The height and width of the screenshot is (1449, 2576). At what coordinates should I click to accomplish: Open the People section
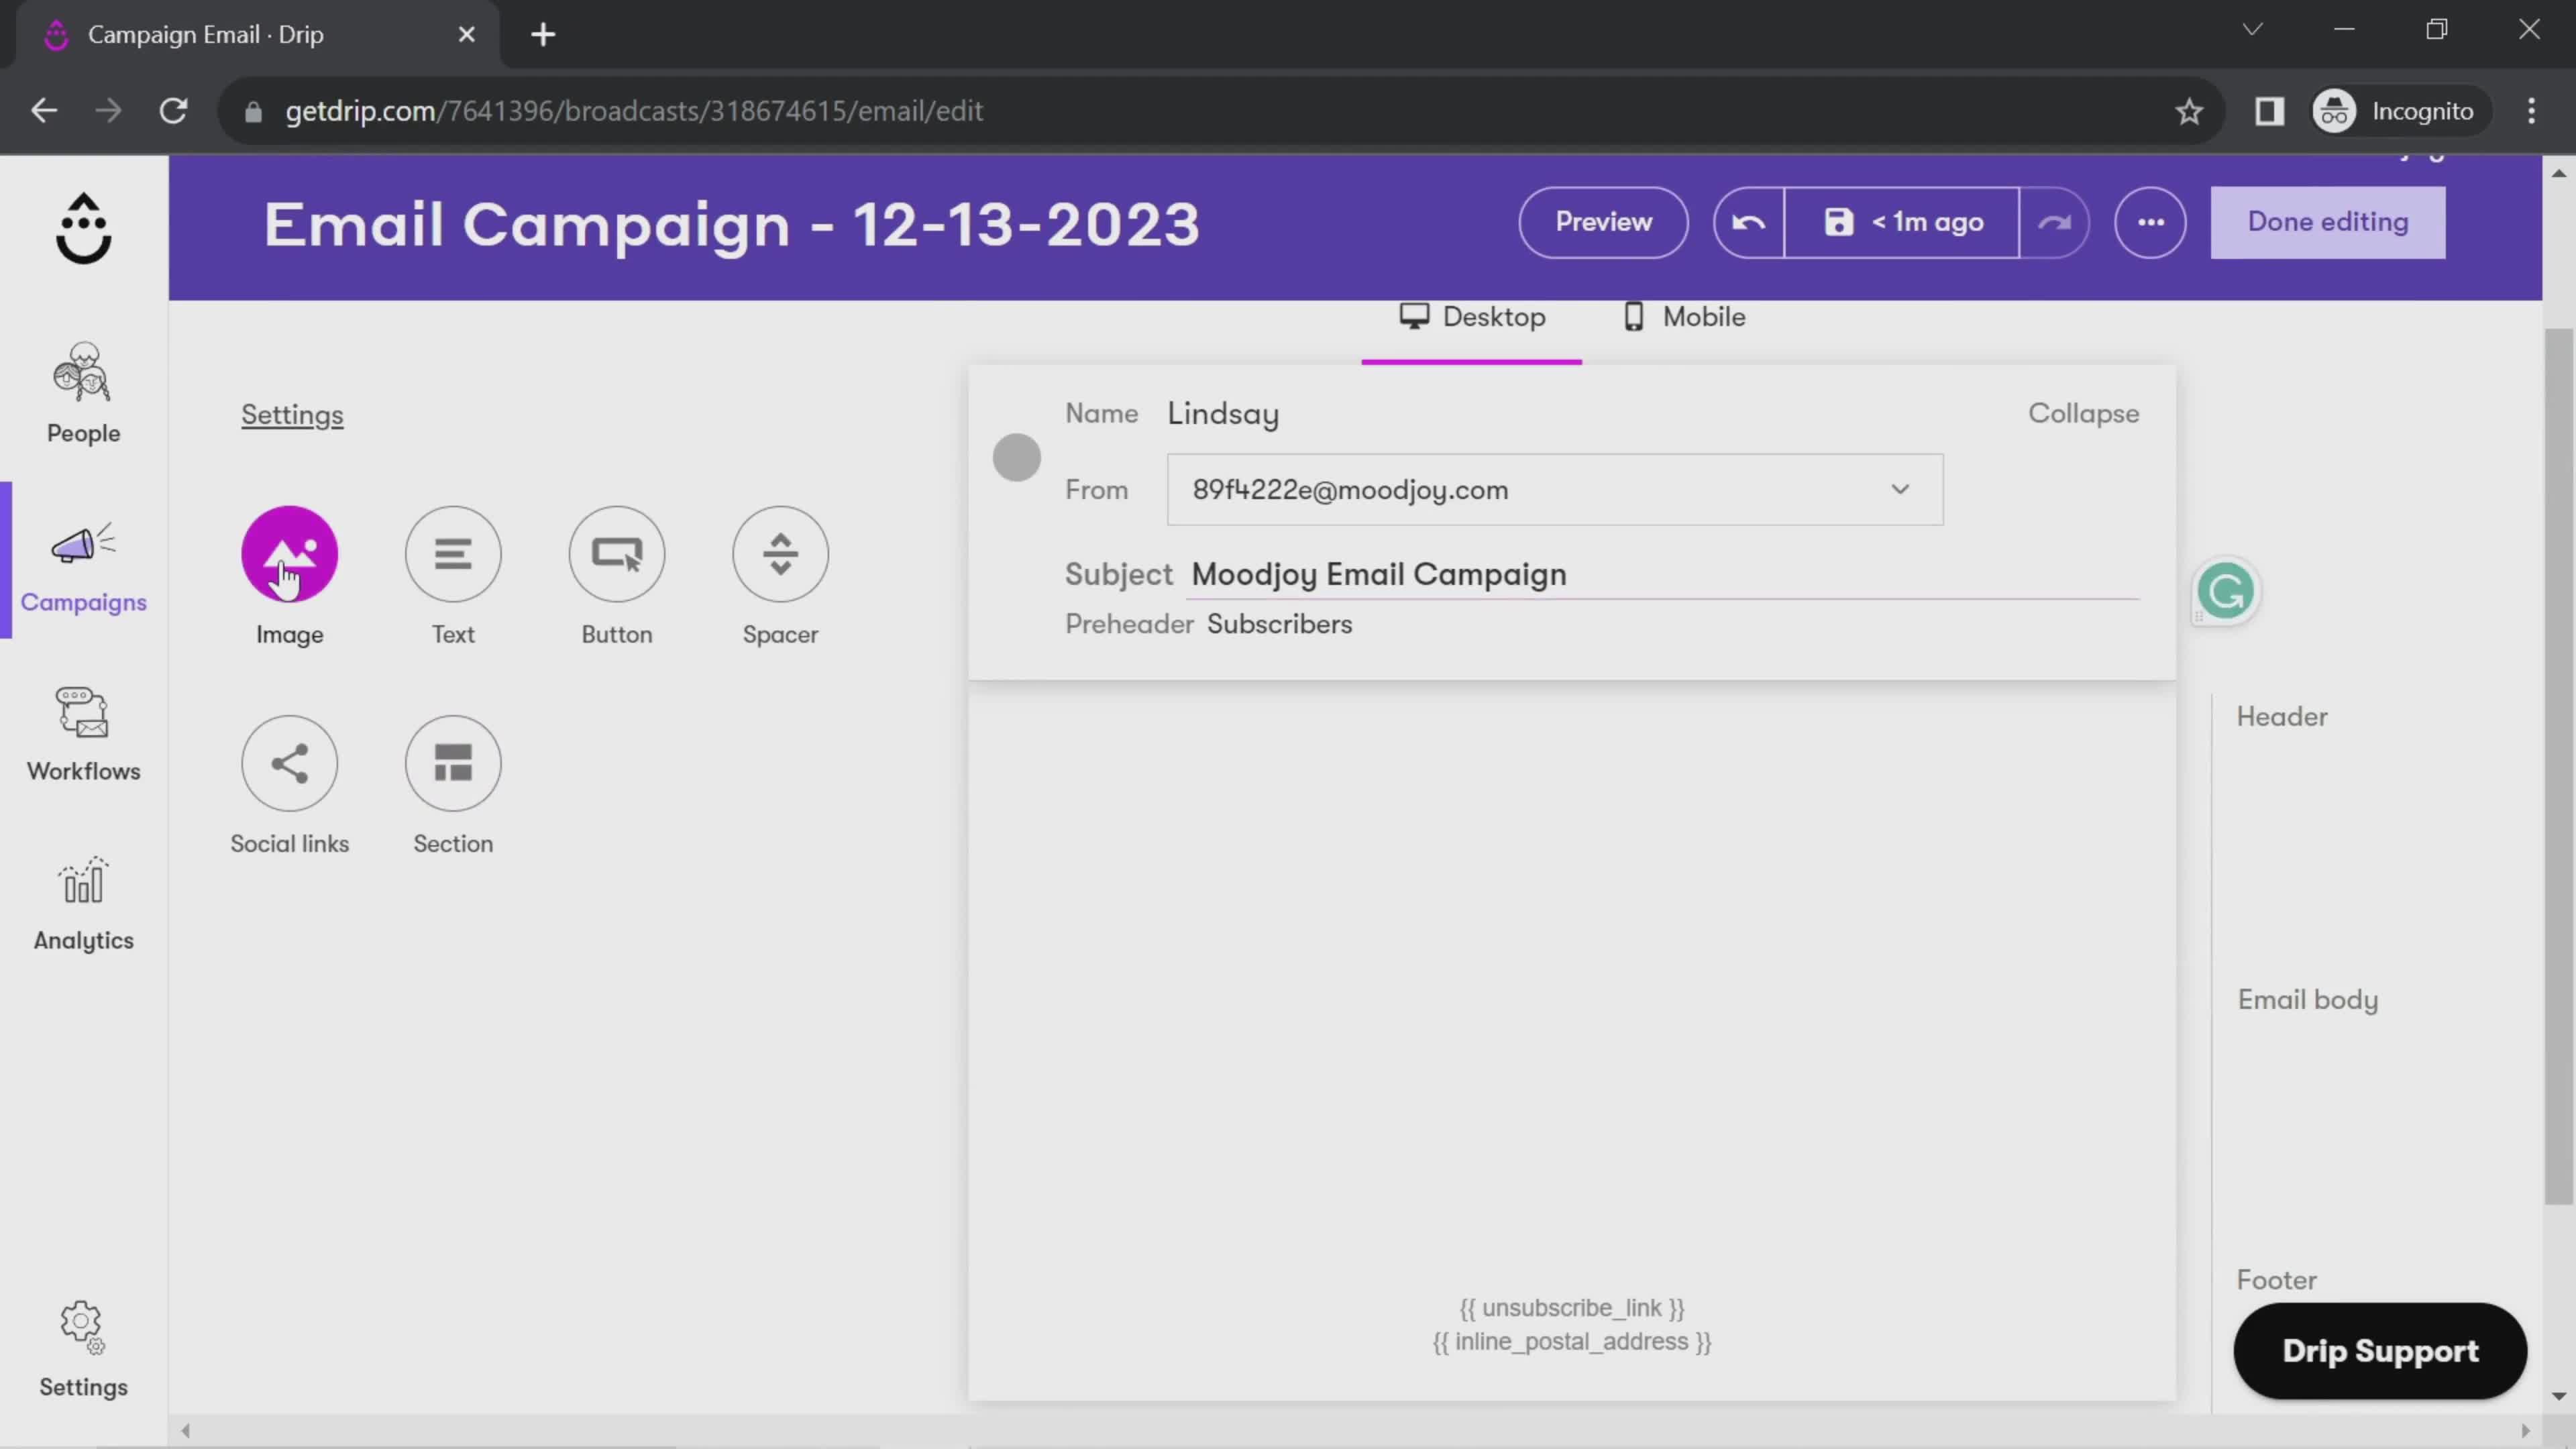[83, 388]
